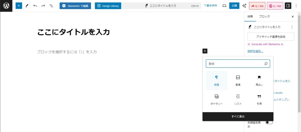The height and width of the screenshot is (132, 301).
Task: Click the 公開 publish button
Action: coord(234,6)
